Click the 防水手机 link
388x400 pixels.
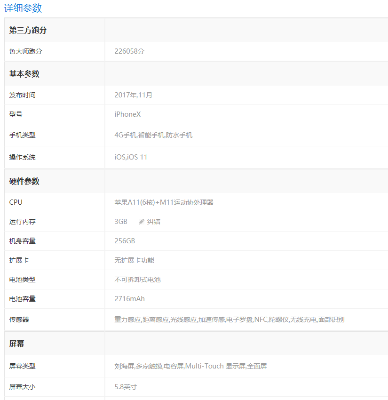179,135
